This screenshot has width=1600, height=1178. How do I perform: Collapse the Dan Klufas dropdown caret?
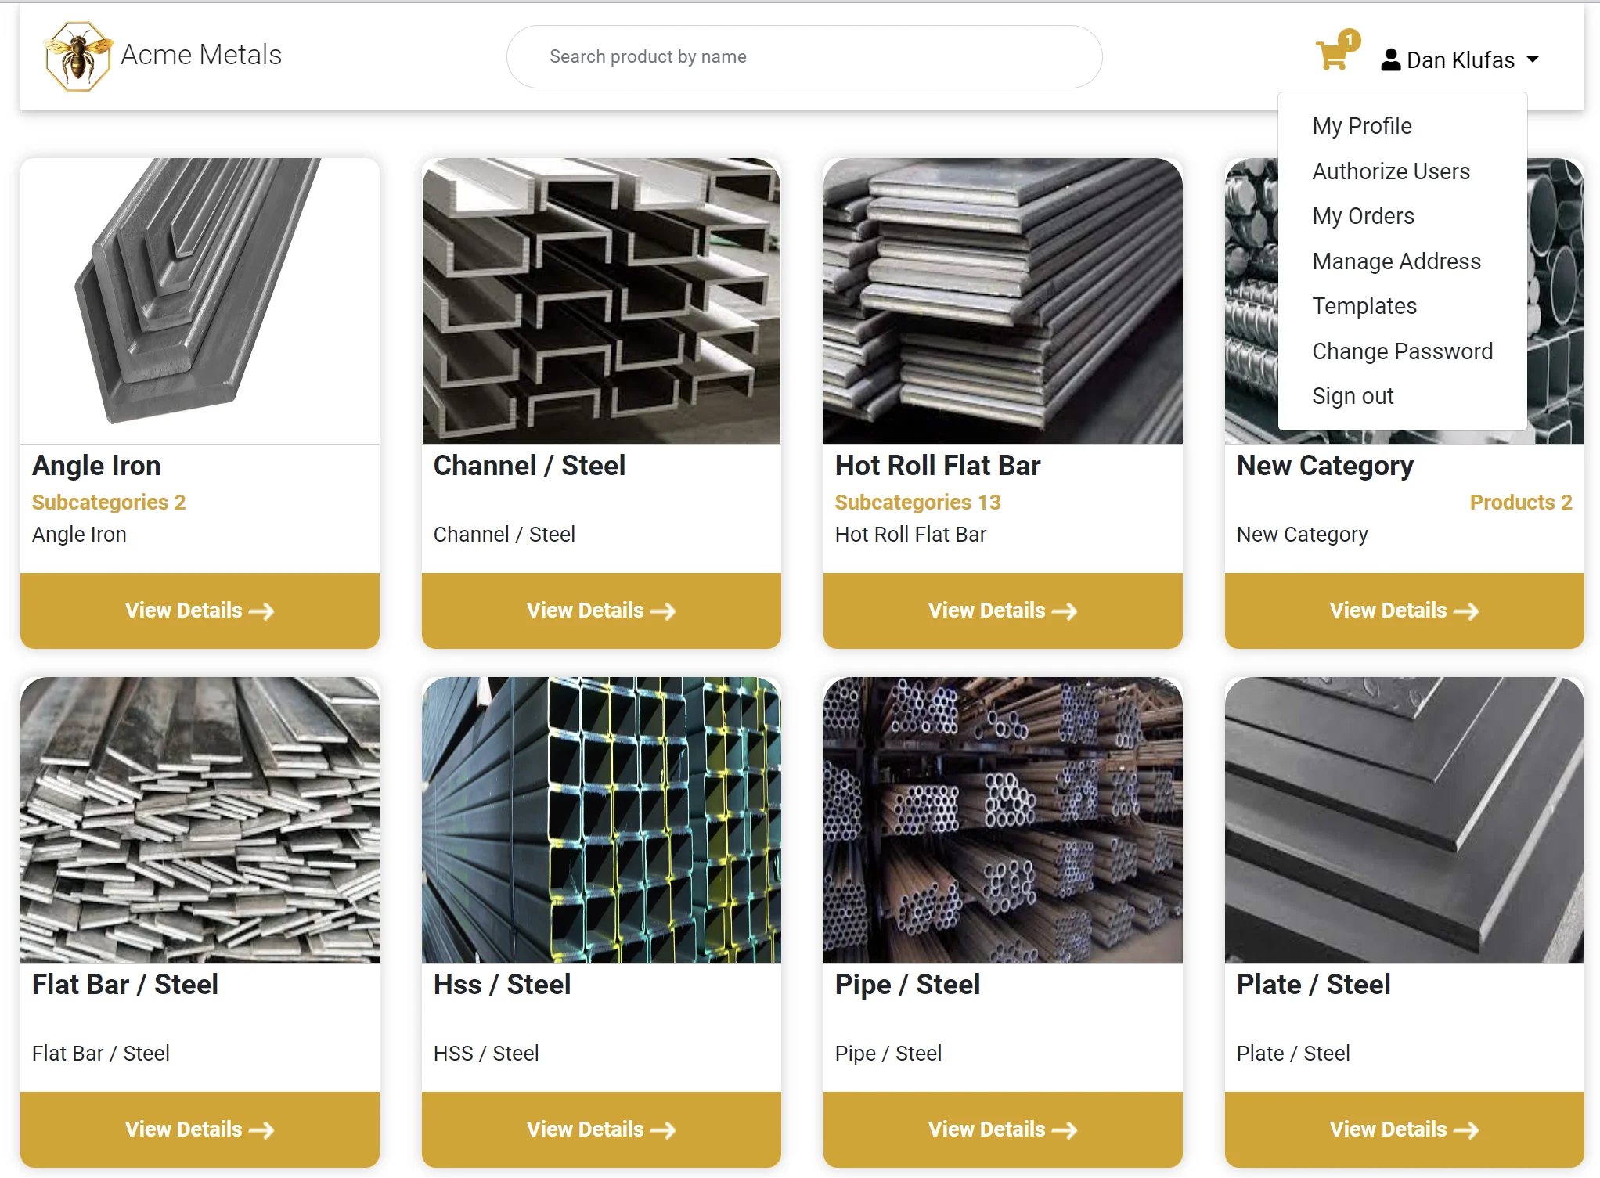pyautogui.click(x=1533, y=60)
